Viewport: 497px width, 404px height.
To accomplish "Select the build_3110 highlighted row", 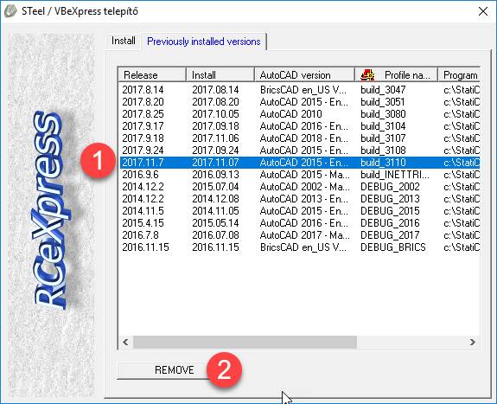I will coord(300,163).
